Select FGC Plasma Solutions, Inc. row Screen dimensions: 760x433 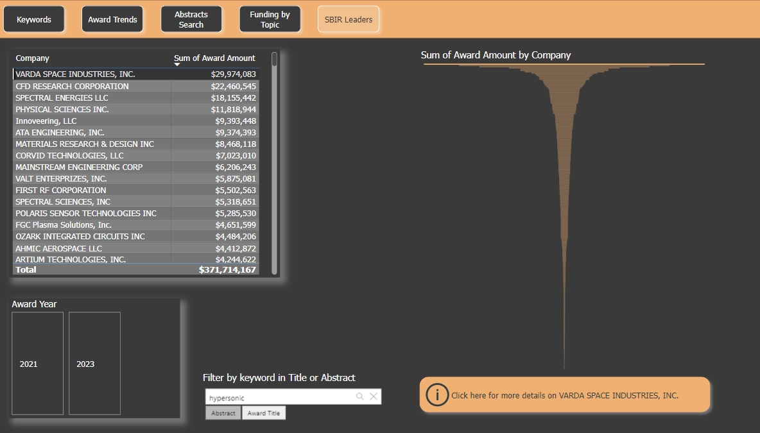click(135, 225)
